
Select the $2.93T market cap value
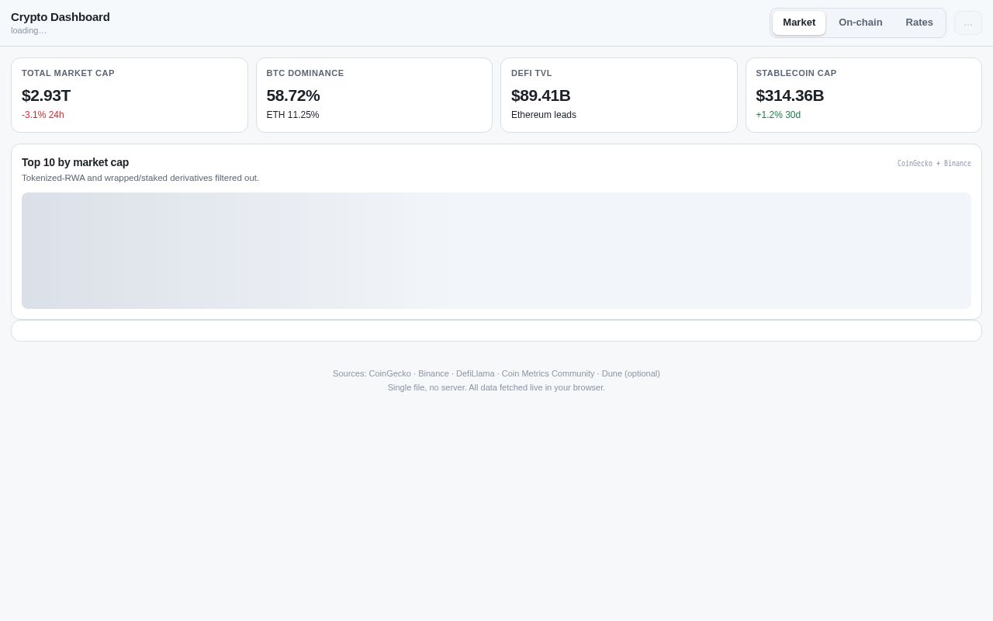46,95
